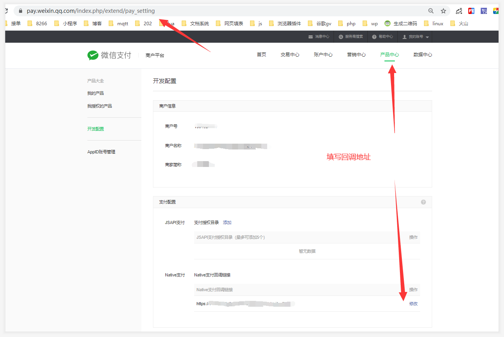The width and height of the screenshot is (504, 337).
Task: Click 修改 for the Native callback link
Action: 414,304
